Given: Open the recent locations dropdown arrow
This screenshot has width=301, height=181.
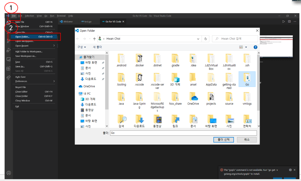Looking at the screenshot, I should click(x=90, y=39).
